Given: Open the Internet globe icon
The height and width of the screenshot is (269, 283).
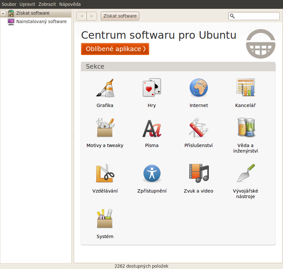Looking at the screenshot, I should pos(199,87).
